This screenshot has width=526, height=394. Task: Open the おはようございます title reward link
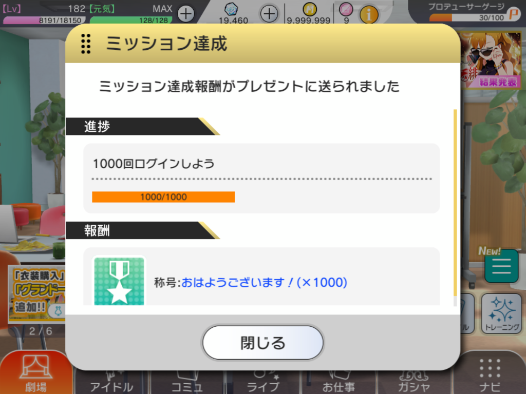click(x=265, y=283)
